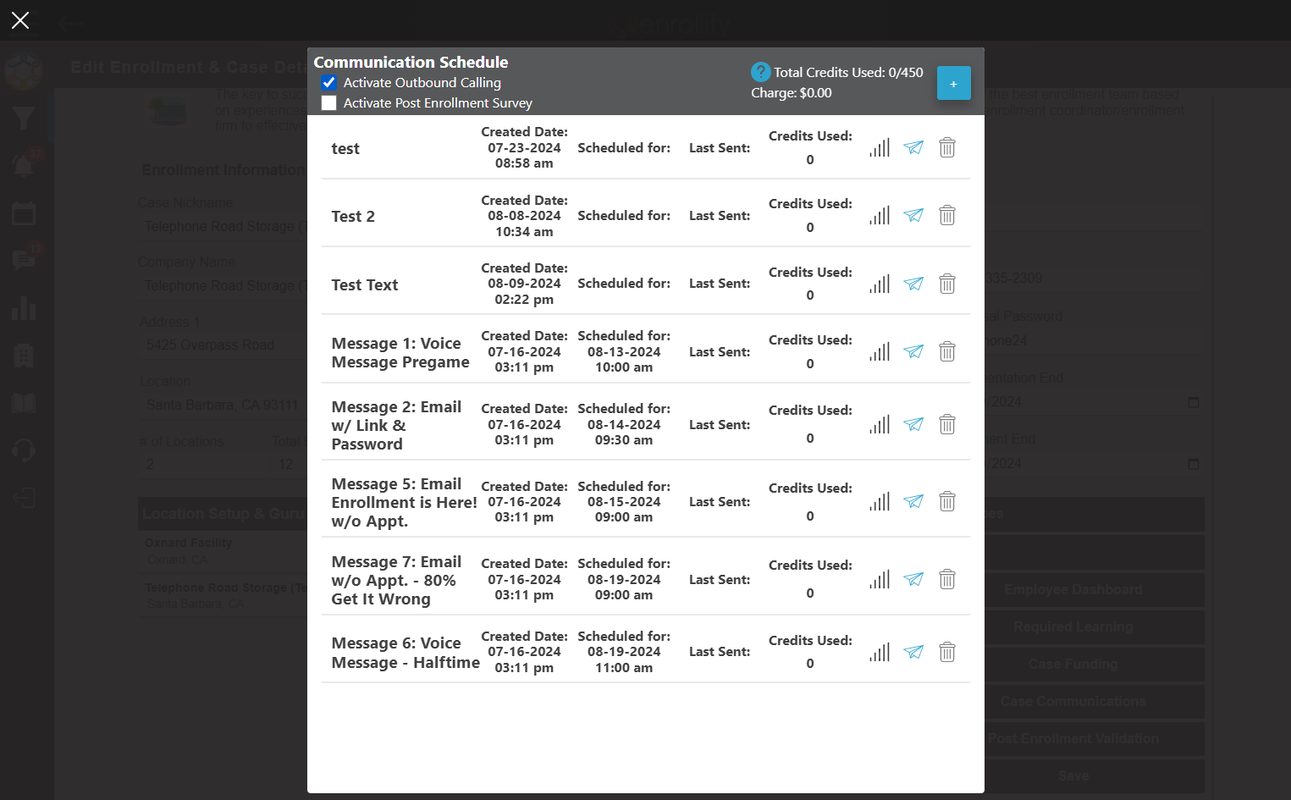This screenshot has height=800, width=1291.
Task: Delete Message 5 Enrollment is Here email
Action: pos(947,501)
